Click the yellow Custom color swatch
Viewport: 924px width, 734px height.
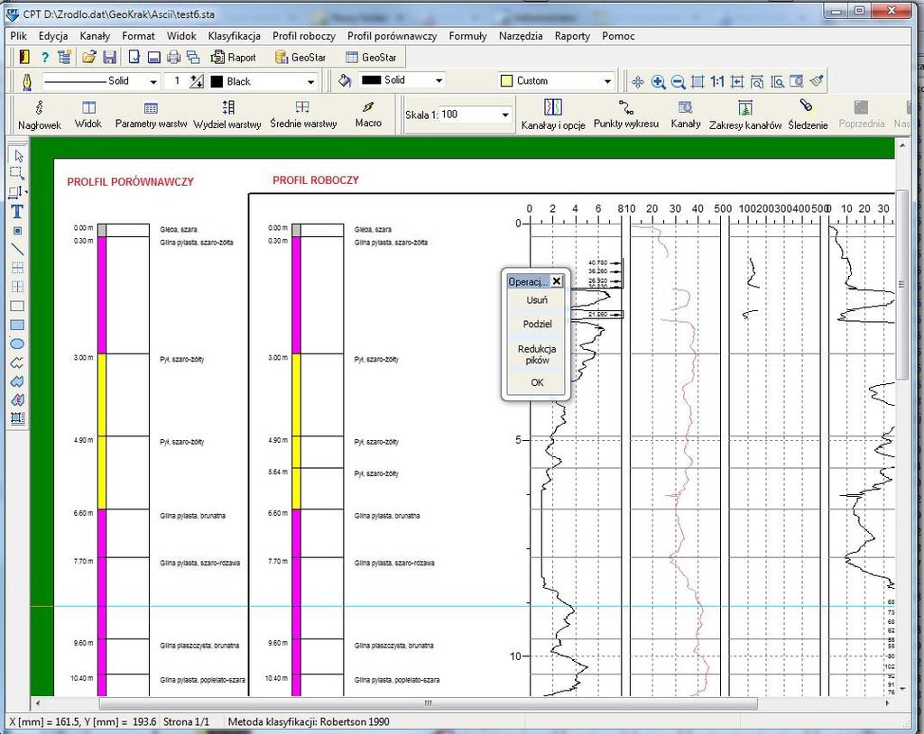(506, 81)
